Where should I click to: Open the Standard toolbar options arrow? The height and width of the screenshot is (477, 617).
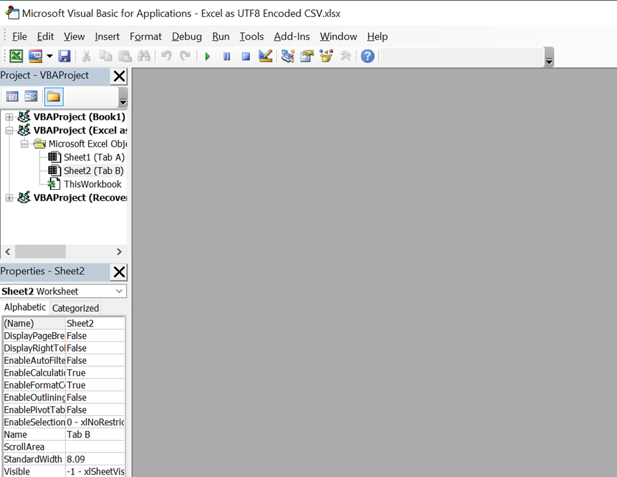coord(549,57)
